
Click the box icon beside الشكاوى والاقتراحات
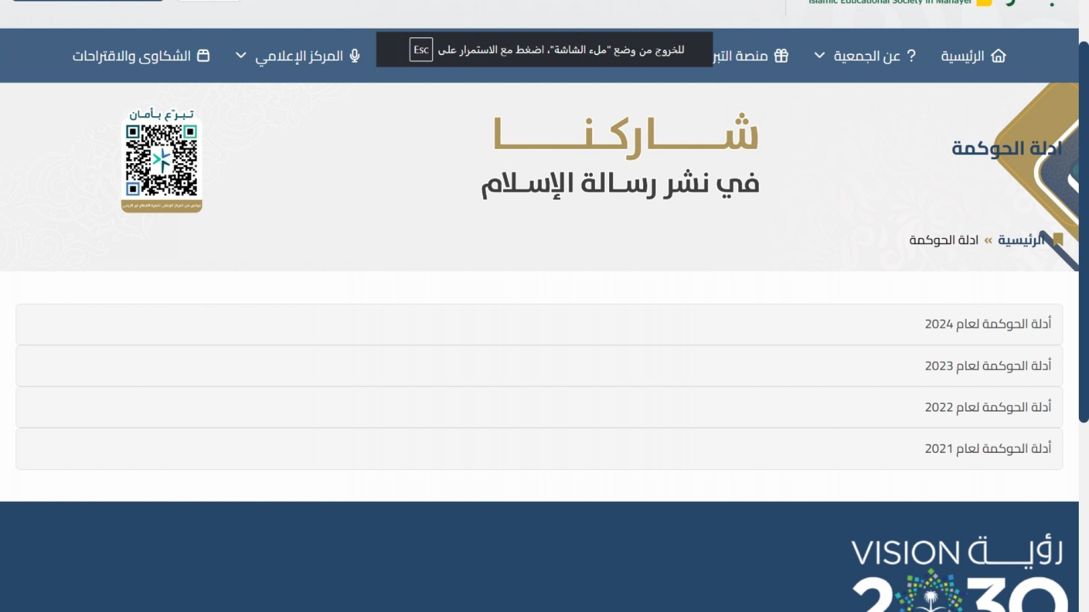[203, 55]
